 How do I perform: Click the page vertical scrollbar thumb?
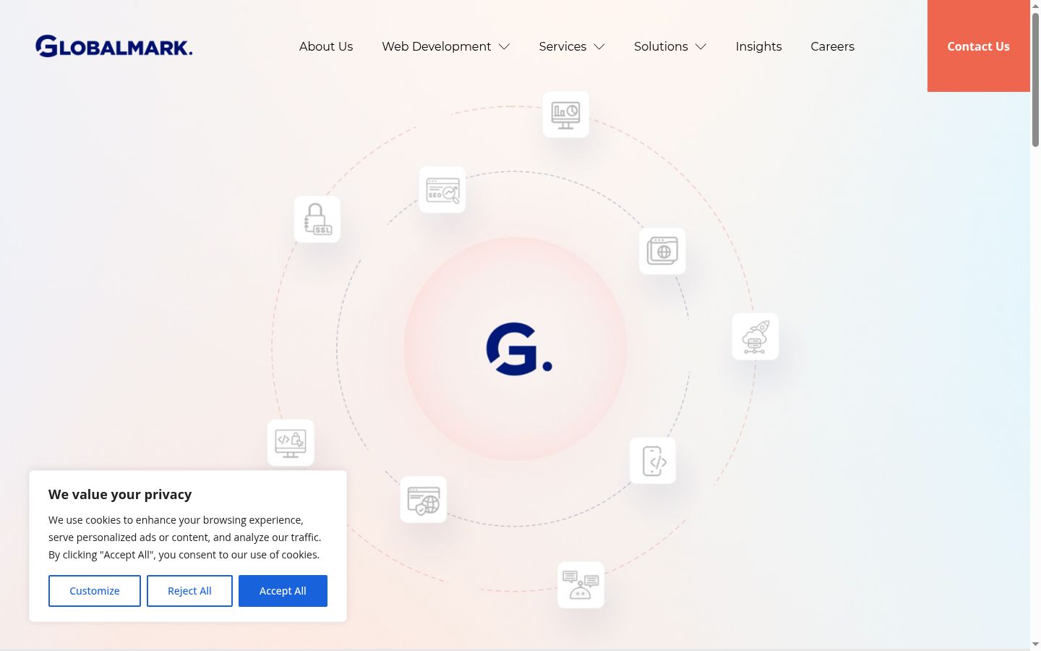(x=1035, y=80)
